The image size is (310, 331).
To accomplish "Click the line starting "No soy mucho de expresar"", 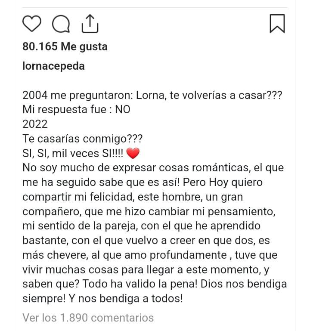I will point(152,168).
